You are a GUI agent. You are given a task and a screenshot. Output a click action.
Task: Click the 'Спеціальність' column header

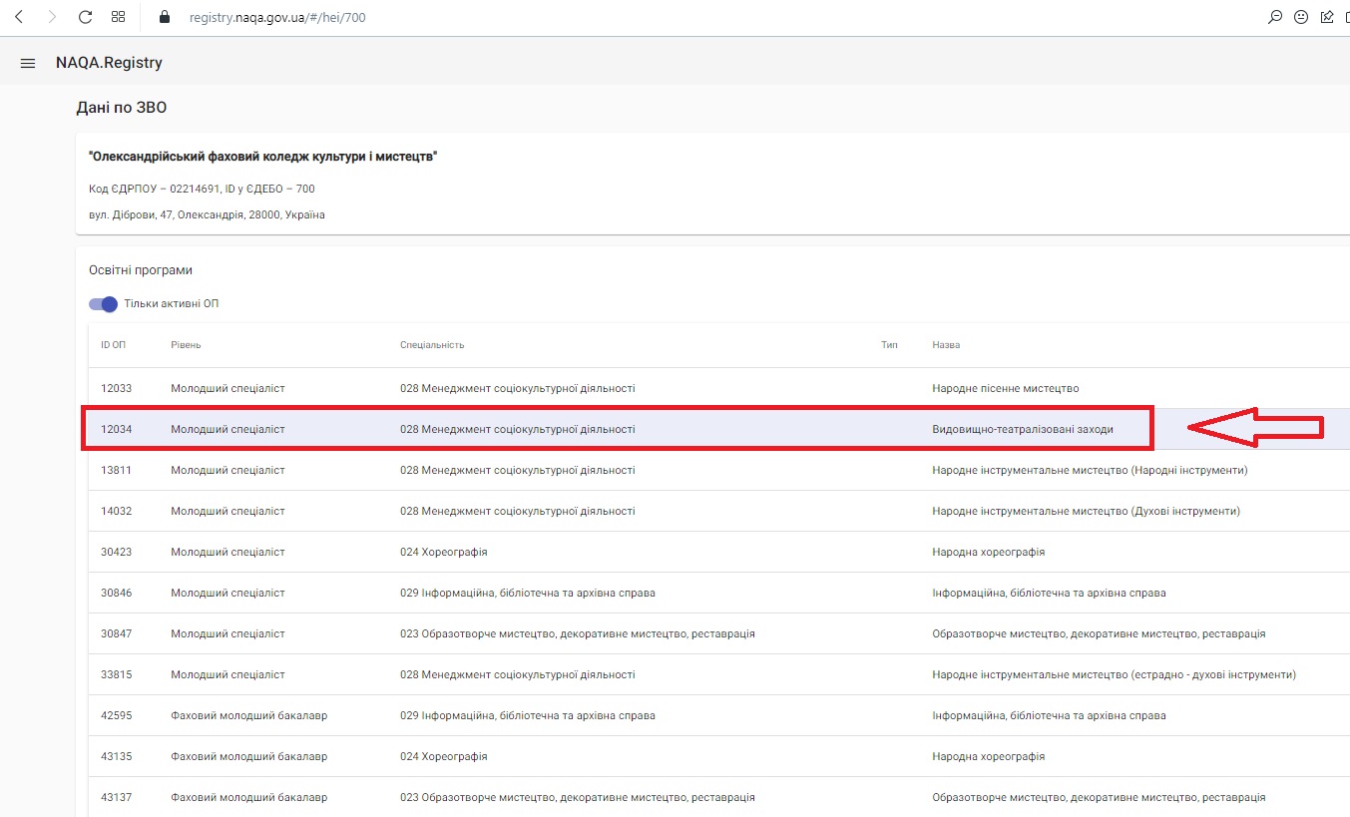coord(432,345)
